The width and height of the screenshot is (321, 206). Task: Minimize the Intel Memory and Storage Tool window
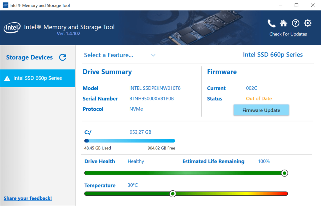tap(281, 5)
